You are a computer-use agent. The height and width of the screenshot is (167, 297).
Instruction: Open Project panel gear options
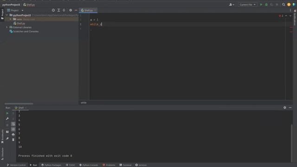(x=71, y=10)
